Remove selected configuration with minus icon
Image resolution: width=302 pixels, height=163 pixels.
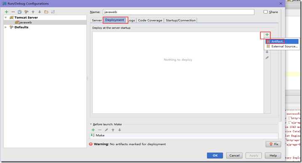pos(13,12)
